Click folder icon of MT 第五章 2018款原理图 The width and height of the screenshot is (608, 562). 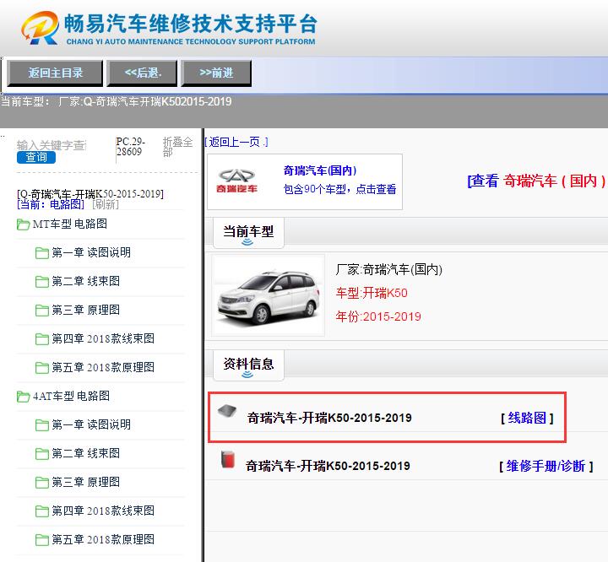point(42,368)
